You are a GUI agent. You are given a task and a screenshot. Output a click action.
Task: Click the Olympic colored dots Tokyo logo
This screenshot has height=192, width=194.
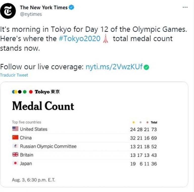(x=36, y=92)
